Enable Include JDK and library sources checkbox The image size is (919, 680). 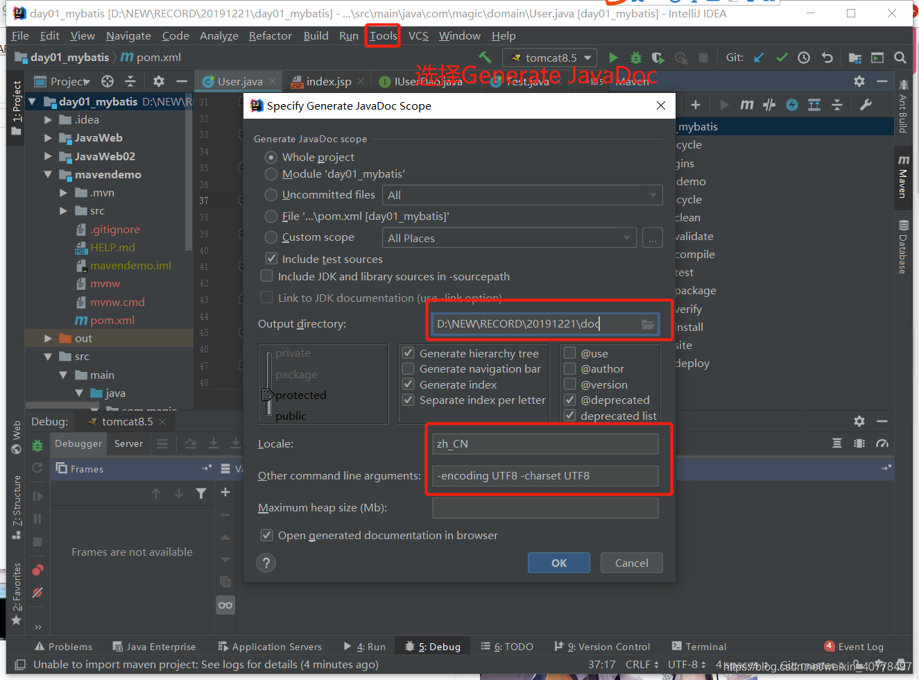266,276
